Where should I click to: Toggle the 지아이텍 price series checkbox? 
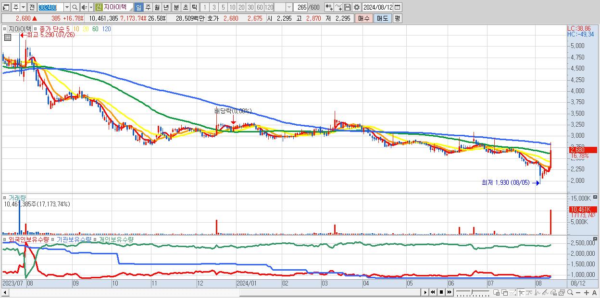(x=6, y=29)
